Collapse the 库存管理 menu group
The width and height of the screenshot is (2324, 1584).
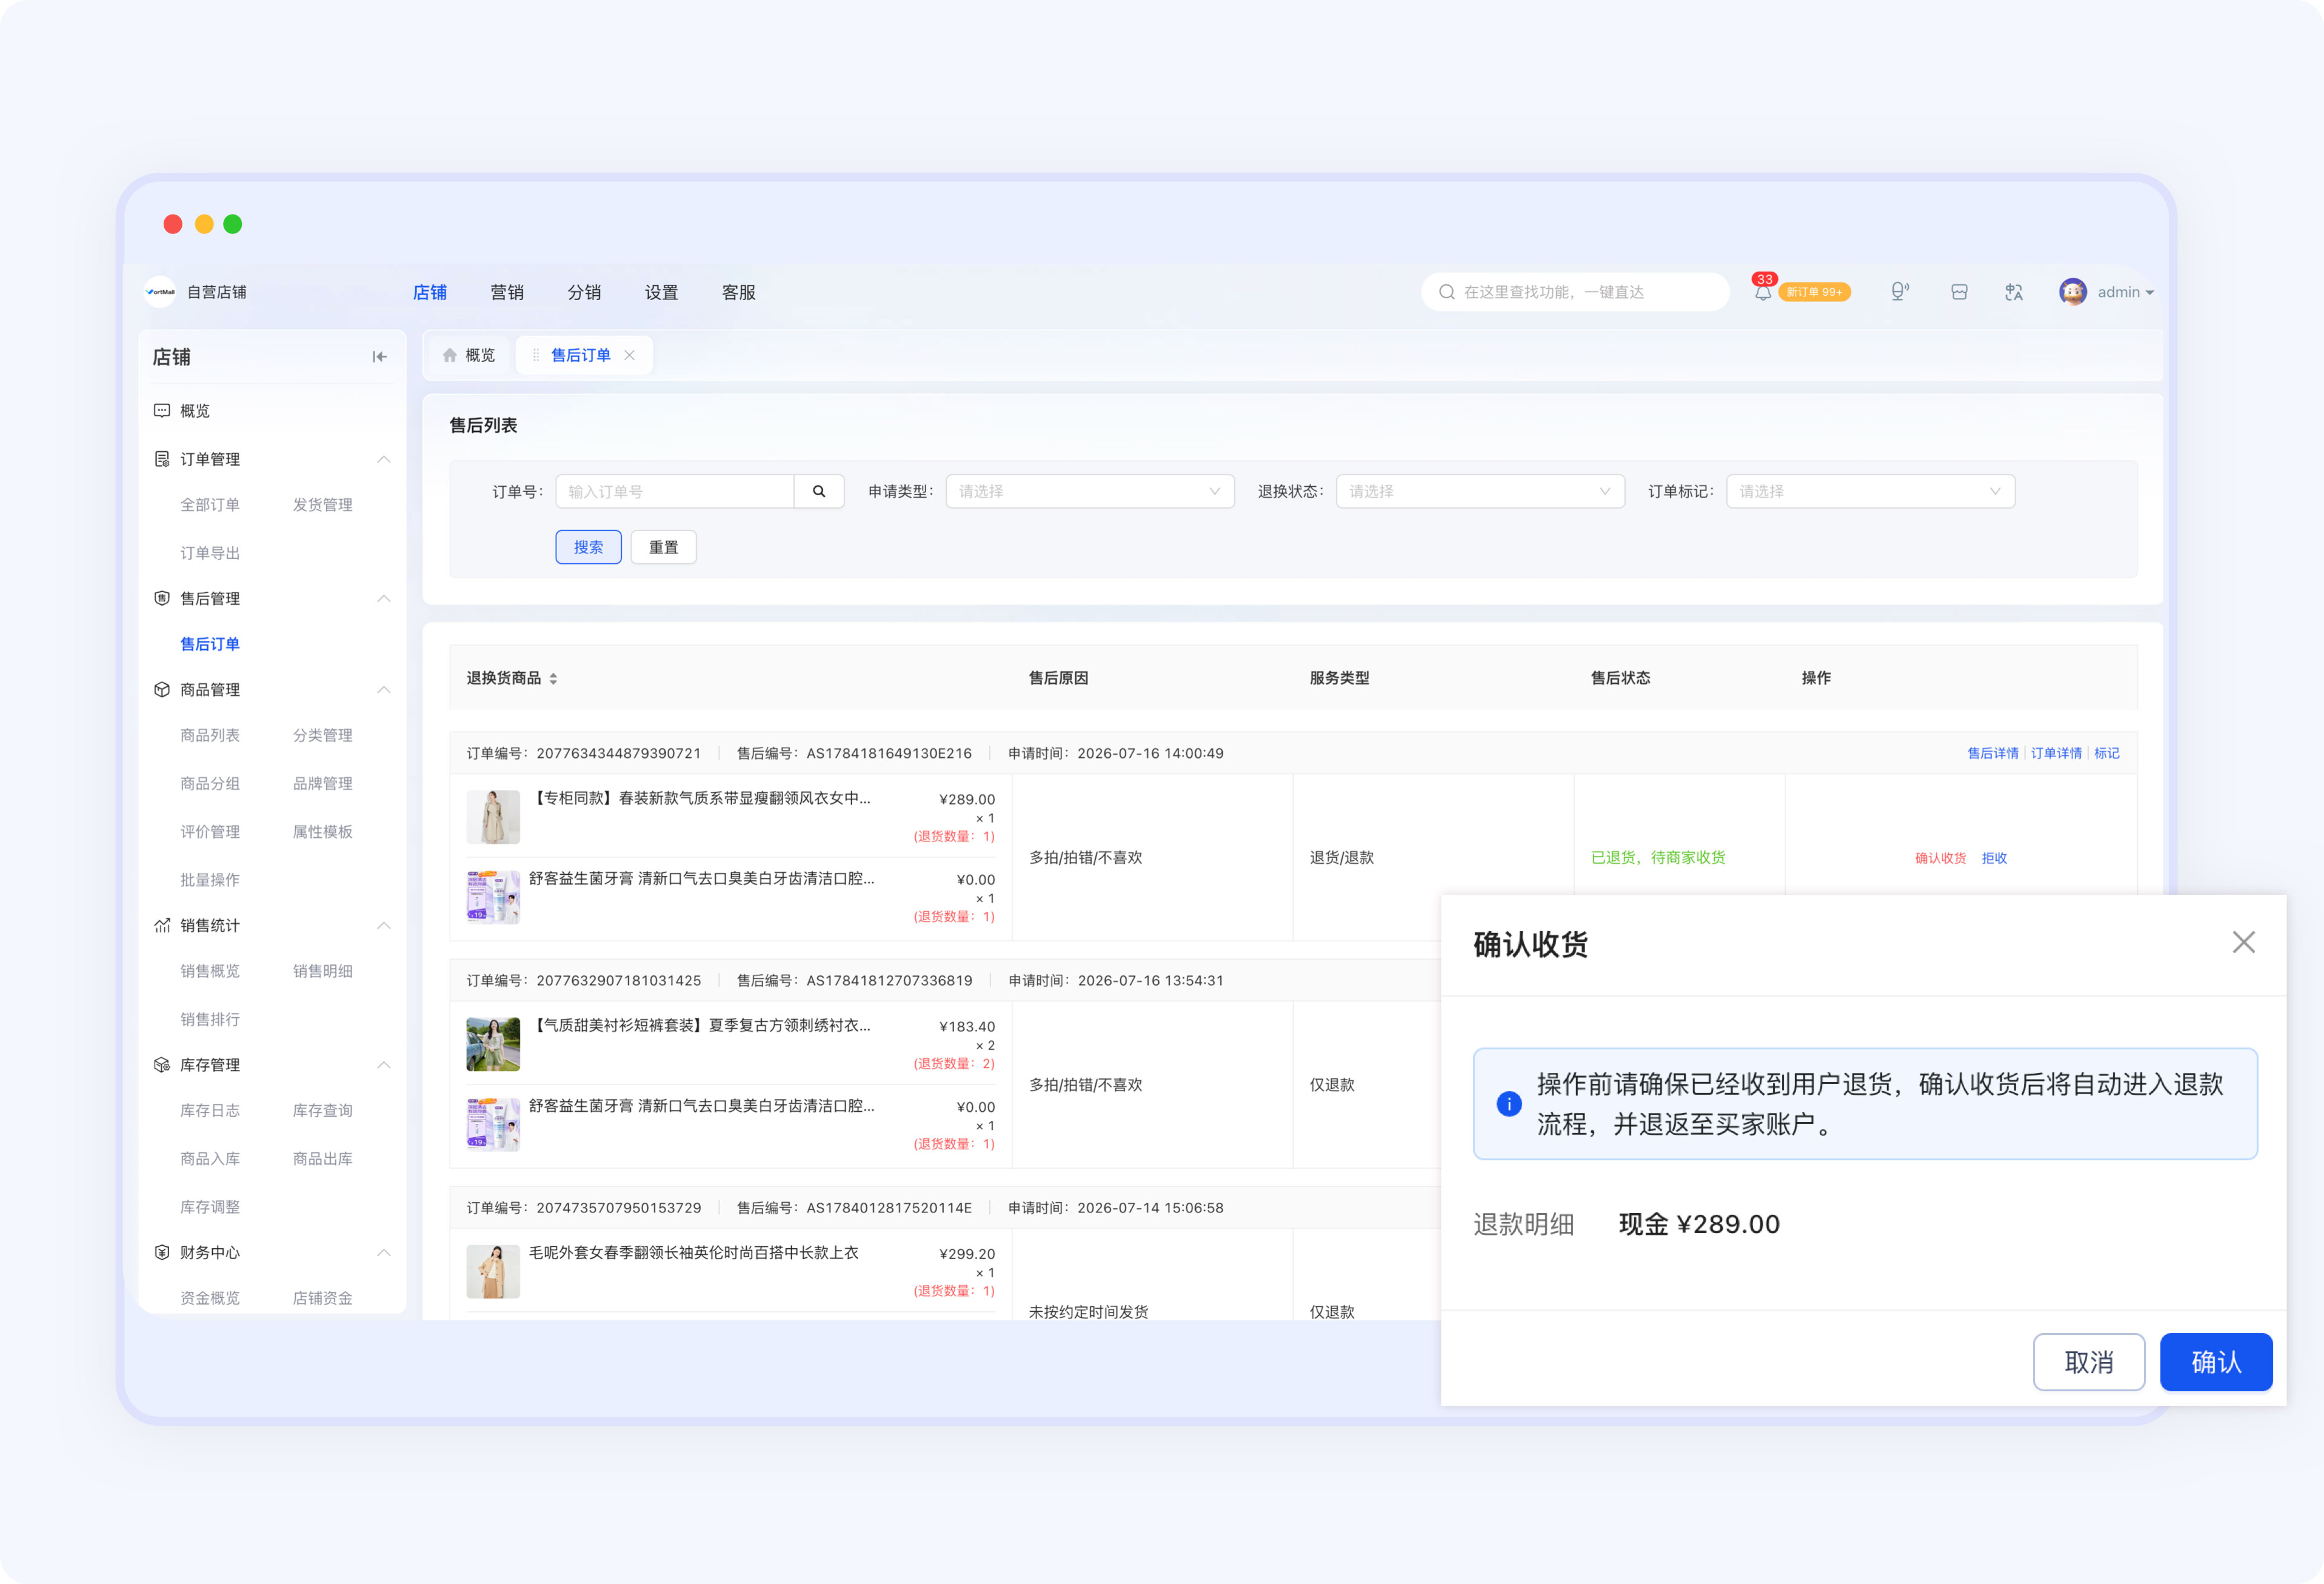[x=383, y=1065]
